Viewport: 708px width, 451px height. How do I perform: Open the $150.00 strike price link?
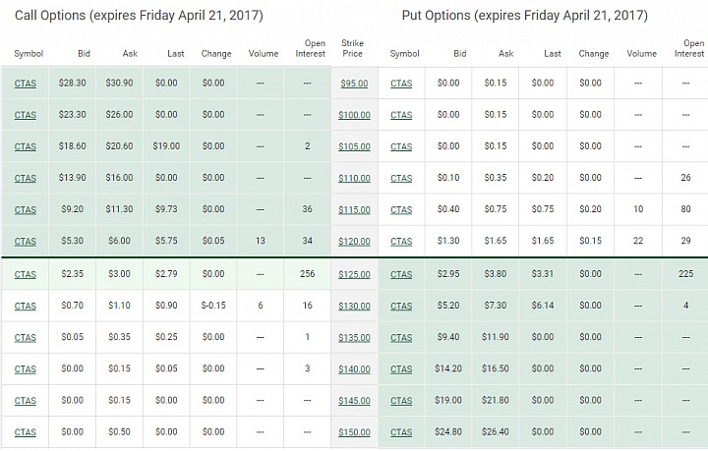[x=354, y=432]
